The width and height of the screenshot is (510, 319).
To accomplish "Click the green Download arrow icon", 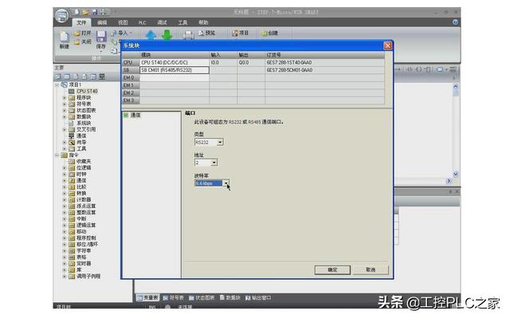I will (x=167, y=35).
